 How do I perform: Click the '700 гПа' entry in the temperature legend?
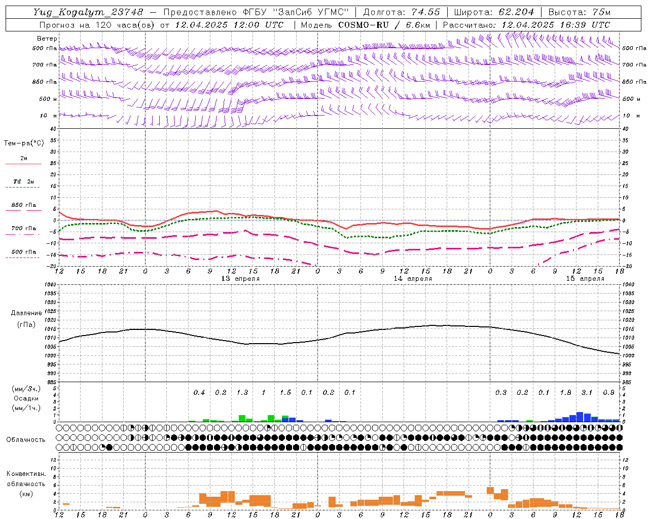click(x=24, y=229)
